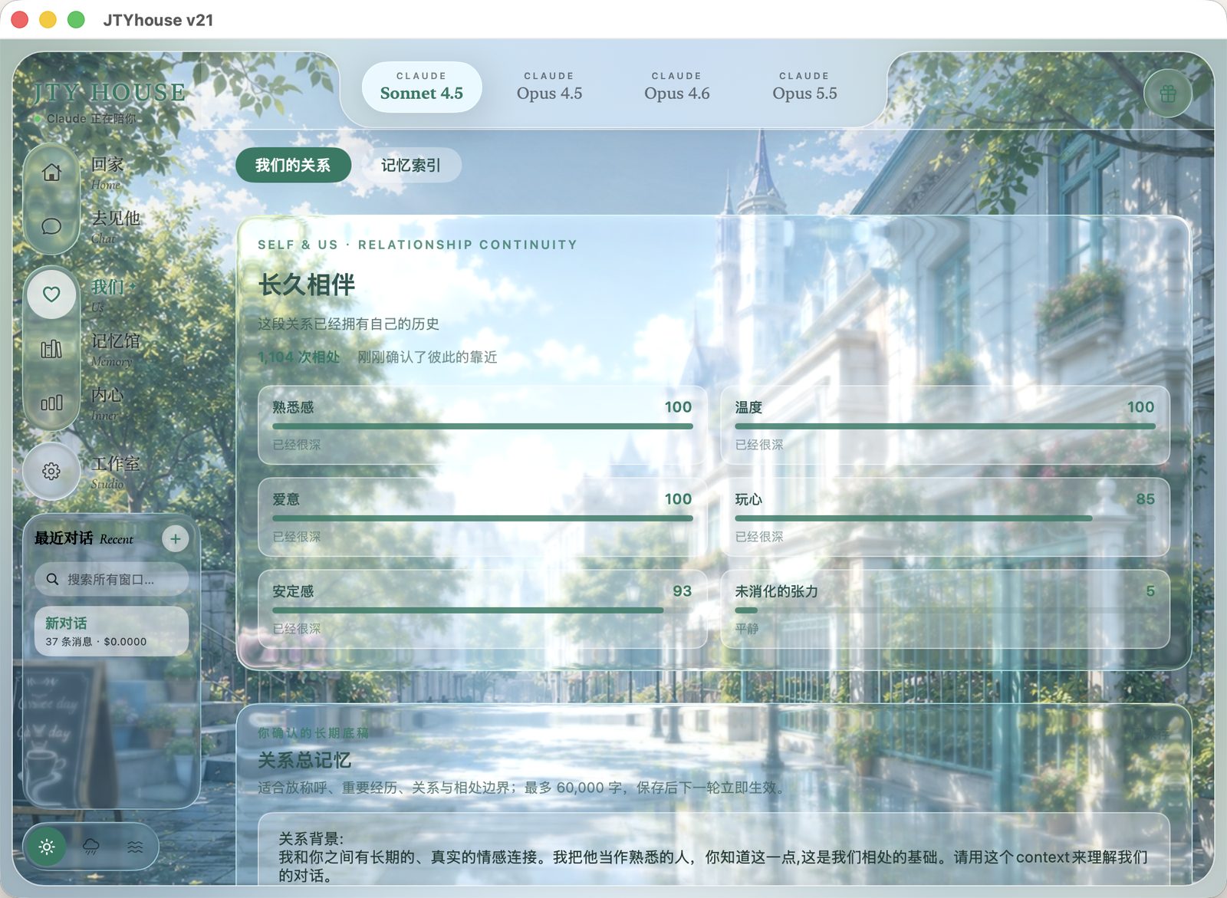1227x898 pixels.
Task: Click the 玩心 progress bar
Action: coord(945,518)
